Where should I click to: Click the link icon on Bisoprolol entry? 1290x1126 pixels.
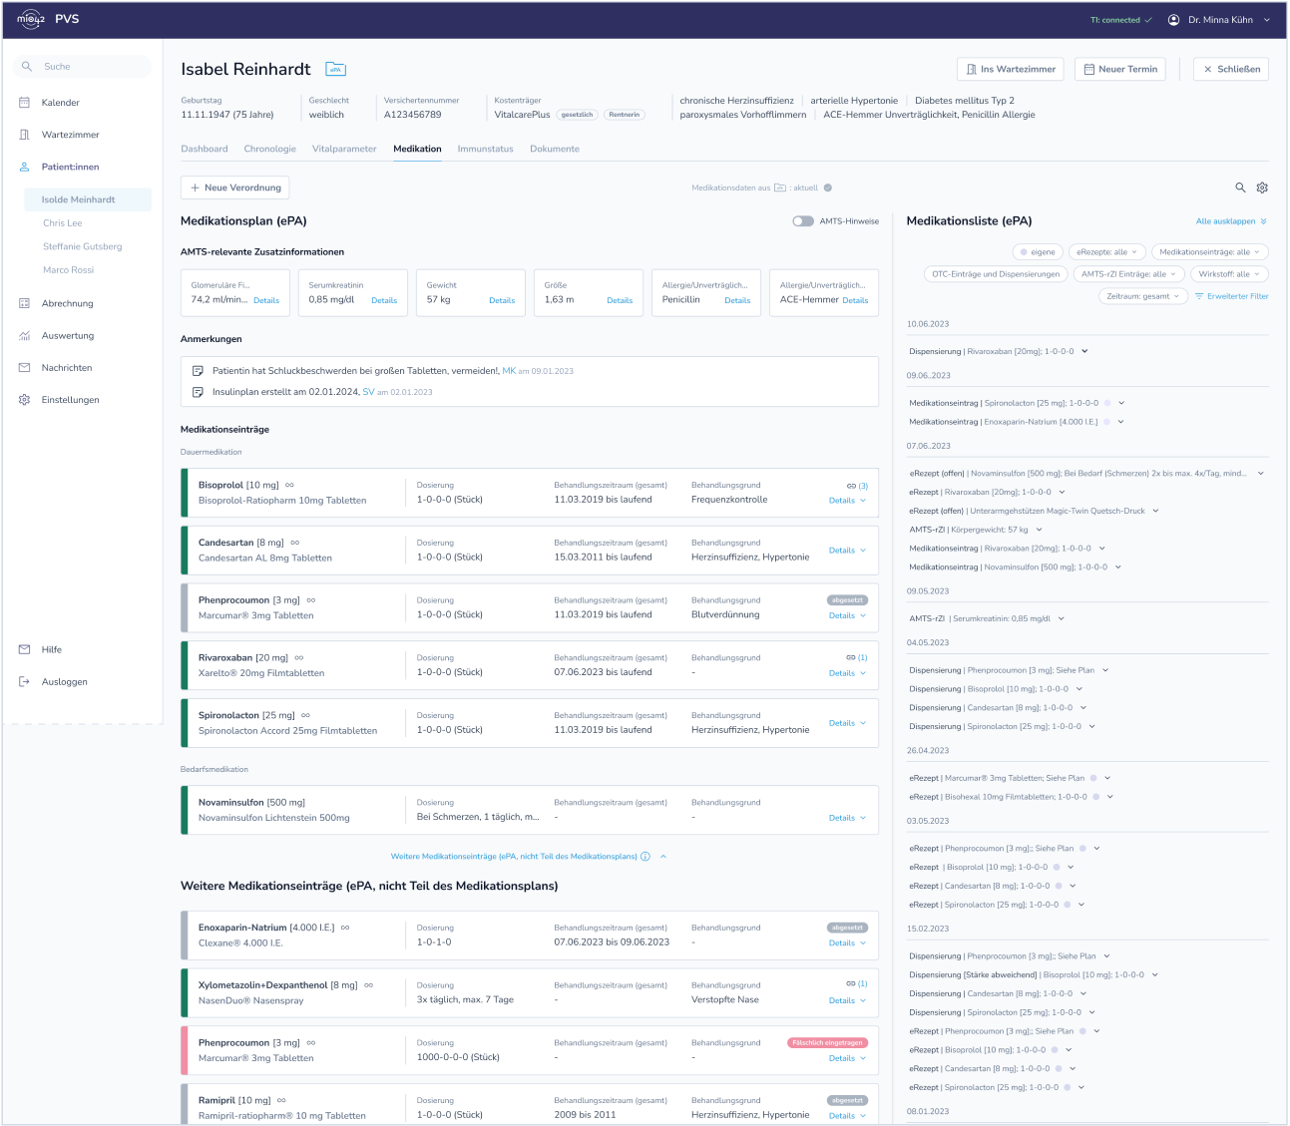[x=851, y=486]
